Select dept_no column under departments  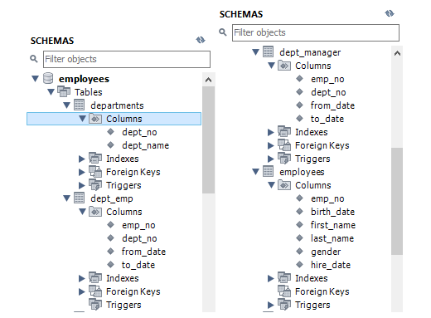tap(139, 132)
